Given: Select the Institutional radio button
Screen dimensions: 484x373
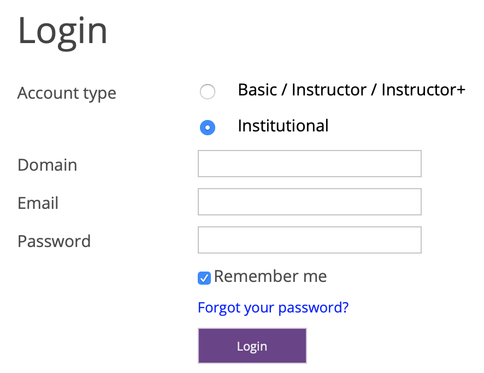Looking at the screenshot, I should [208, 128].
